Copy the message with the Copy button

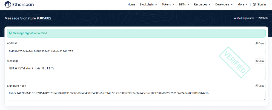(x=259, y=61)
